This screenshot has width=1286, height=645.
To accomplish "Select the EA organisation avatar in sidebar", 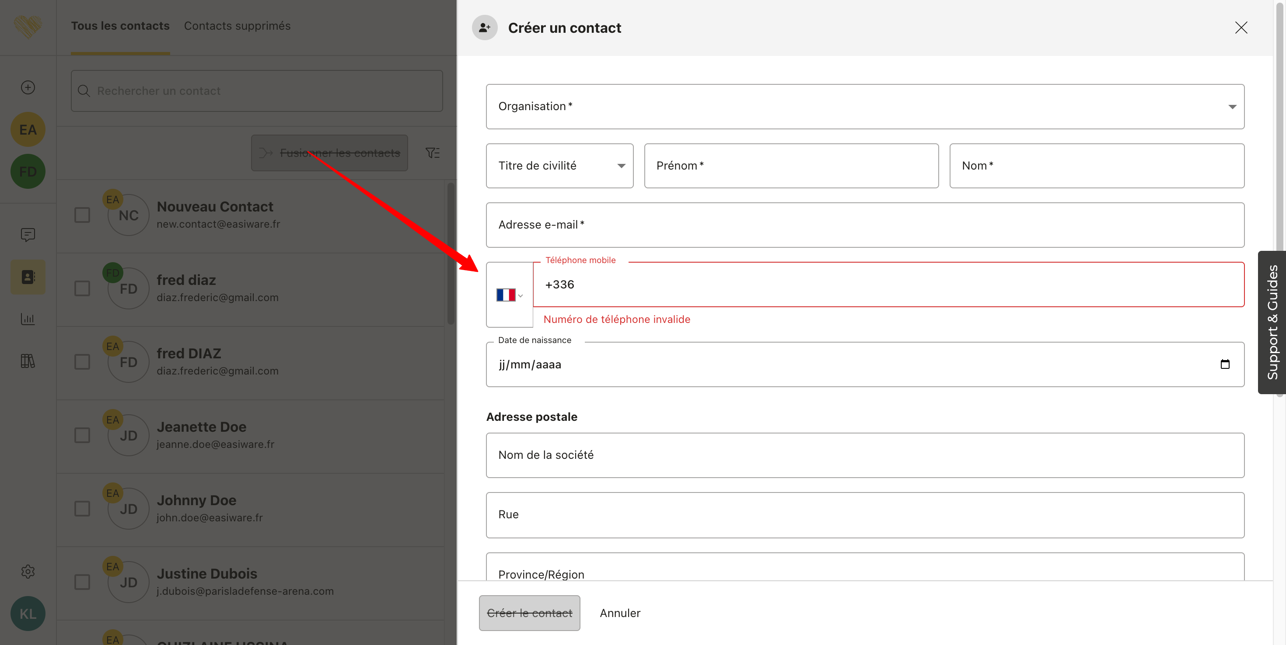I will 28,130.
